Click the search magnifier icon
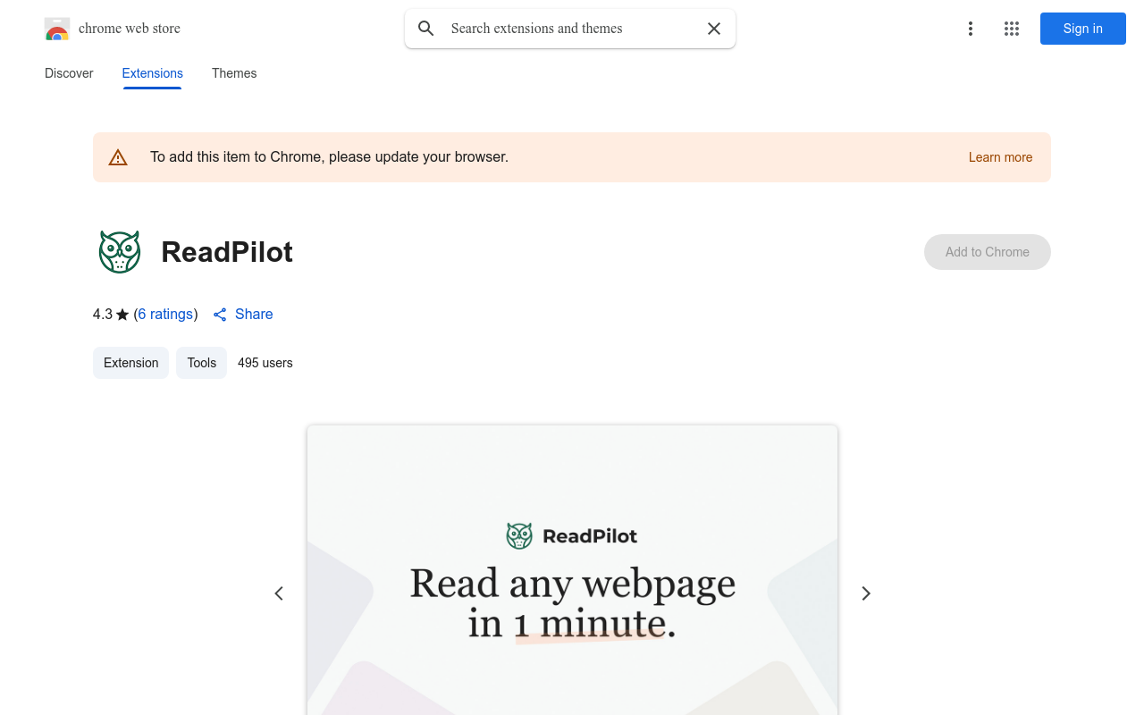The height and width of the screenshot is (715, 1144). click(x=426, y=29)
